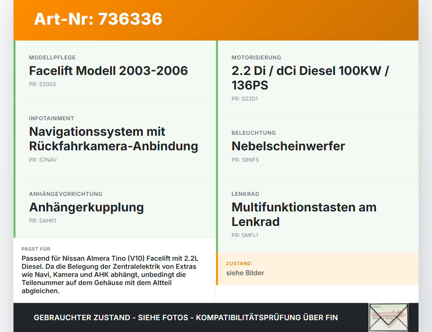432x332 pixels.
Task: Select 'Facelift Modell 2003-2006' text
Action: (108, 71)
